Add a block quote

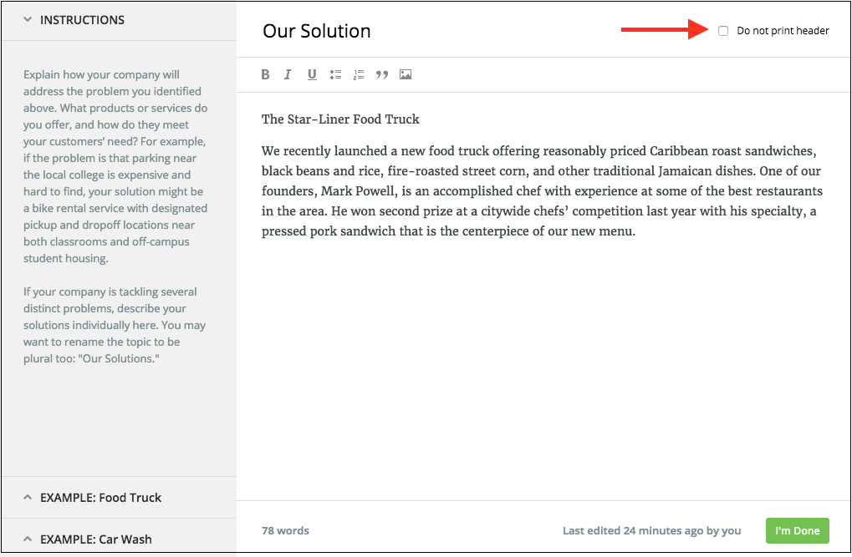(382, 74)
